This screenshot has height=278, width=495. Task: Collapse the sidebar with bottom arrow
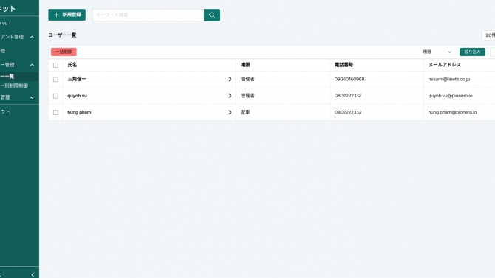[x=33, y=274]
